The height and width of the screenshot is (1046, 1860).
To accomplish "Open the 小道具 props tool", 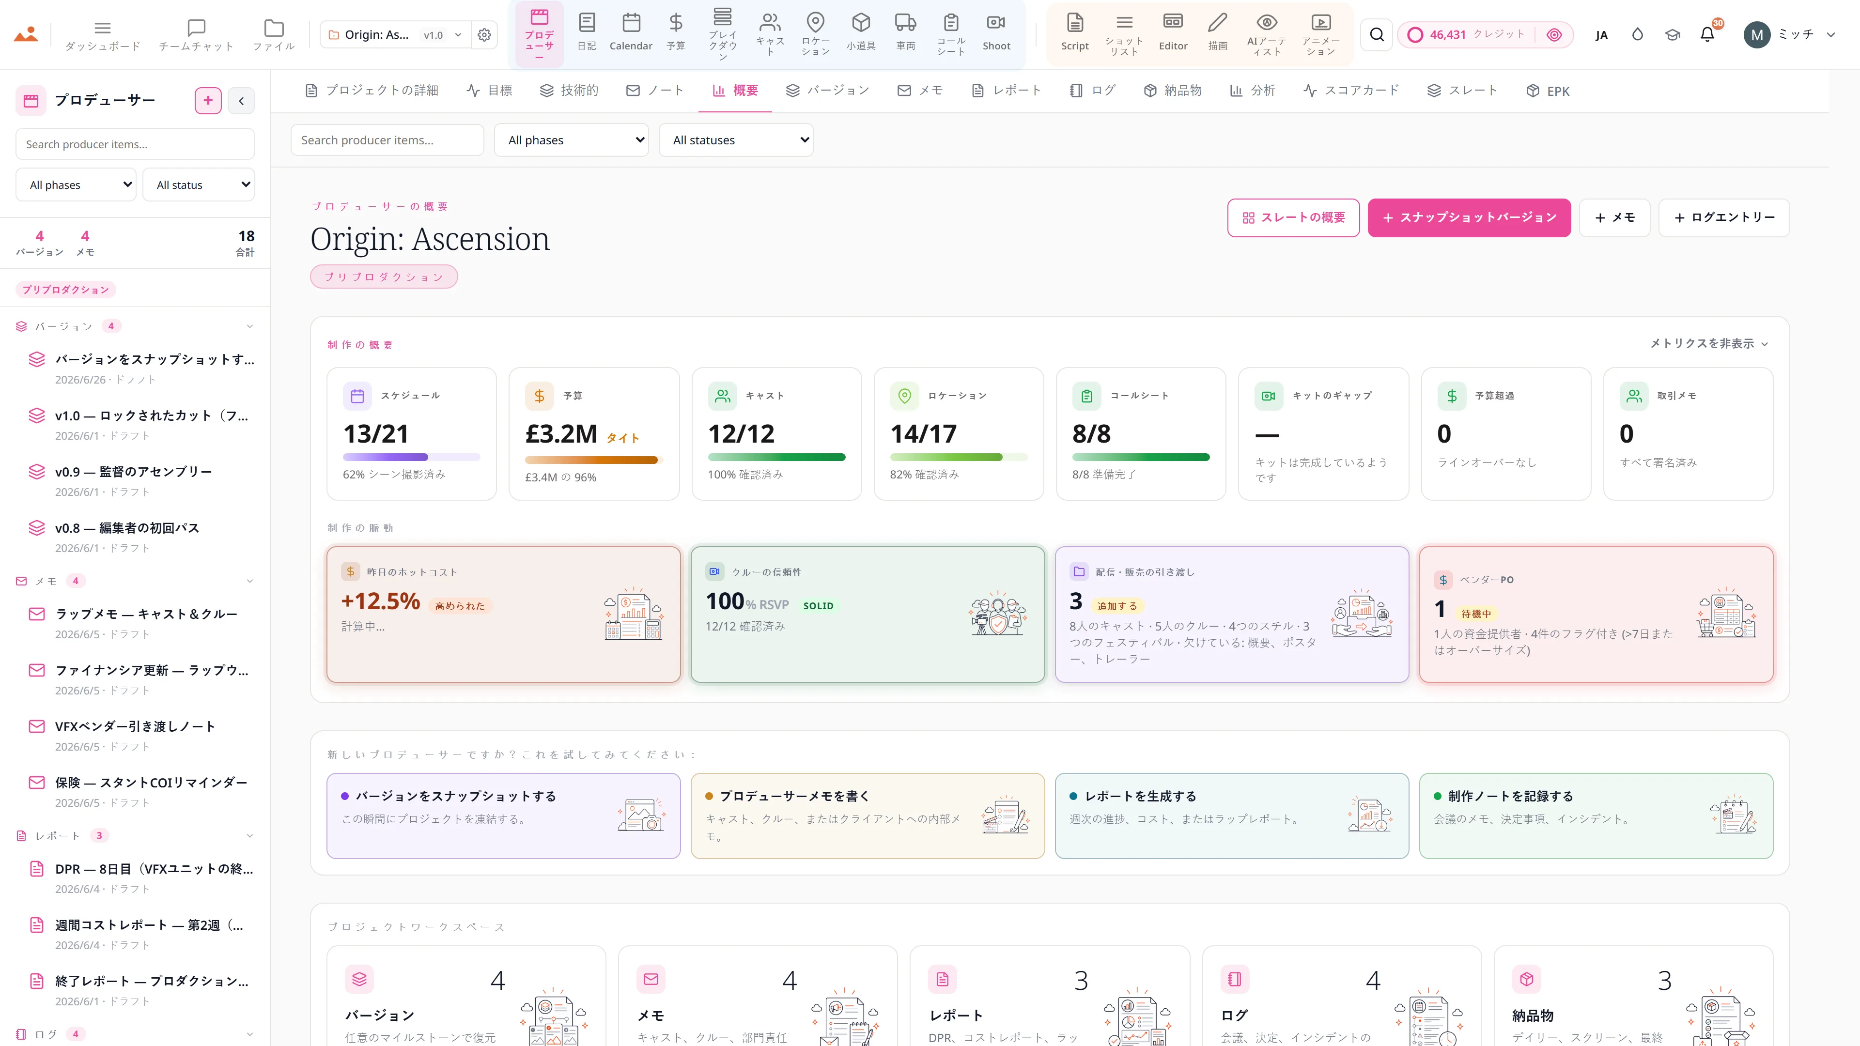I will click(x=861, y=32).
